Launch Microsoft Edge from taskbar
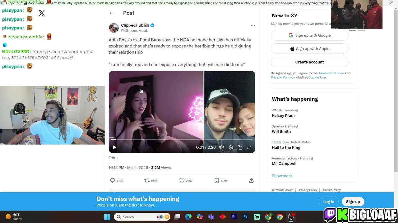This screenshot has height=223, width=398. (188, 217)
